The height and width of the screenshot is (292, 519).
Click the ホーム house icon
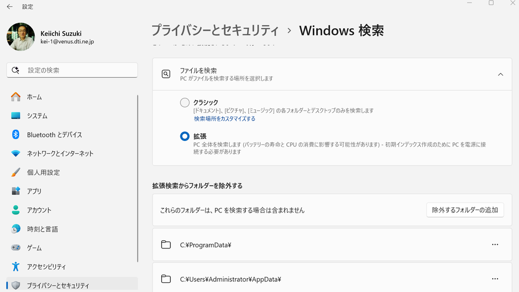pyautogui.click(x=16, y=97)
